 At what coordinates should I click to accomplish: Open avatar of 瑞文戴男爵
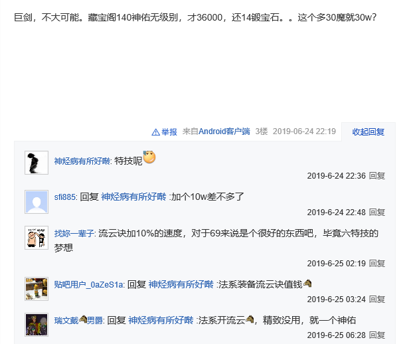pos(37,325)
